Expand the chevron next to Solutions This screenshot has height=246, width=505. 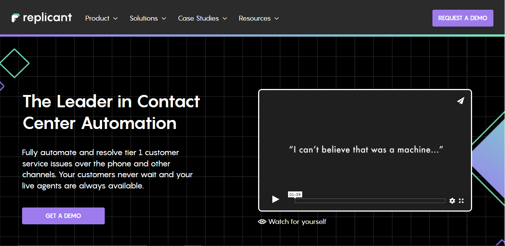(x=164, y=18)
